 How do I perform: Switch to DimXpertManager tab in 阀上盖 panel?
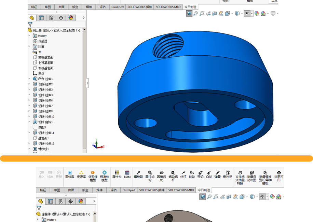tap(61, 18)
